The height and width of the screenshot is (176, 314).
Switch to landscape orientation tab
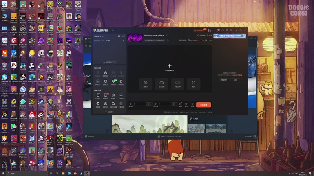[x=119, y=36]
